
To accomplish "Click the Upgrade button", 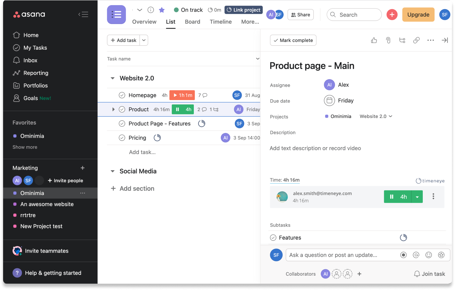I will [x=418, y=15].
